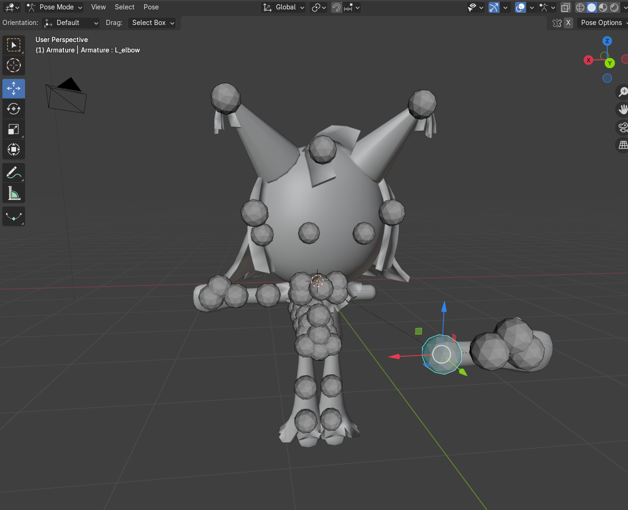Toggle viewport overlays button

coord(520,7)
